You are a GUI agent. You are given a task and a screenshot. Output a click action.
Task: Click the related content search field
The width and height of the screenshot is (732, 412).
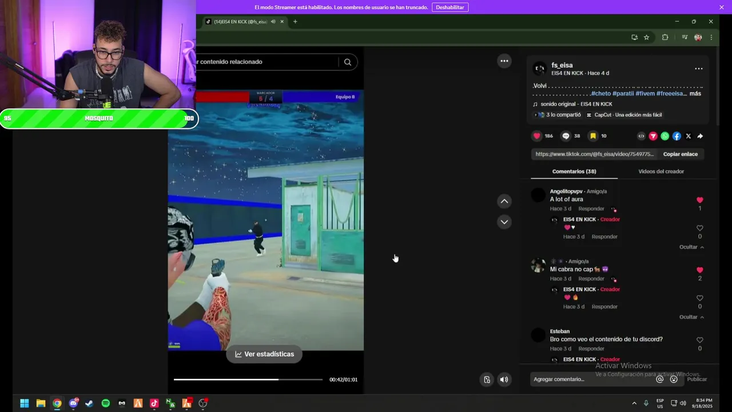pyautogui.click(x=266, y=62)
